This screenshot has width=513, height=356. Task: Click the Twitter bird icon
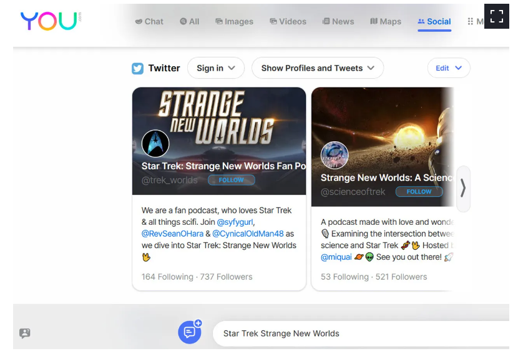(x=137, y=69)
